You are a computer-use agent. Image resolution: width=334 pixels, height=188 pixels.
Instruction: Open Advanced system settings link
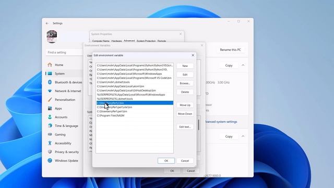coord(221,122)
